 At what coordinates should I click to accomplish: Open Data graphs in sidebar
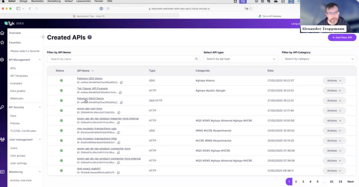click(x=18, y=91)
